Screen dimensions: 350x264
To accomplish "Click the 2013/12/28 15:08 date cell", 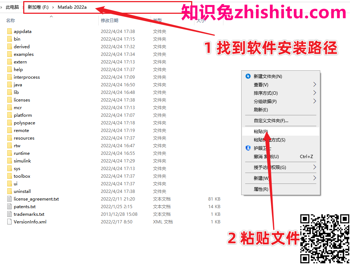I will [x=119, y=214].
